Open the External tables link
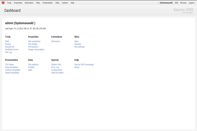 (57, 73)
